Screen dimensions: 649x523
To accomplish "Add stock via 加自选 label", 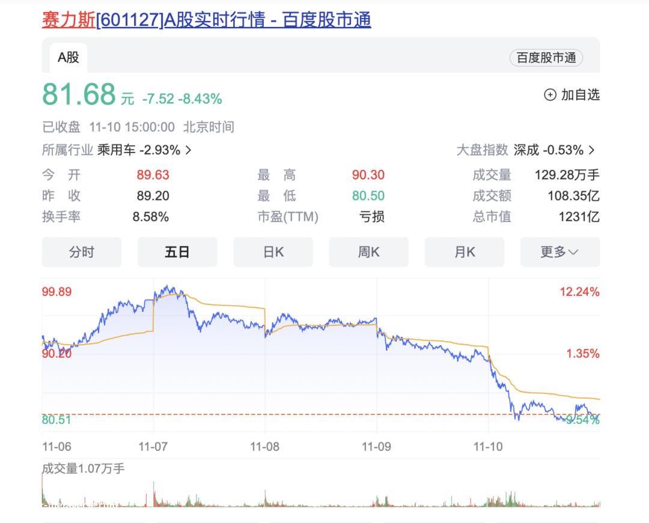I will pyautogui.click(x=580, y=95).
